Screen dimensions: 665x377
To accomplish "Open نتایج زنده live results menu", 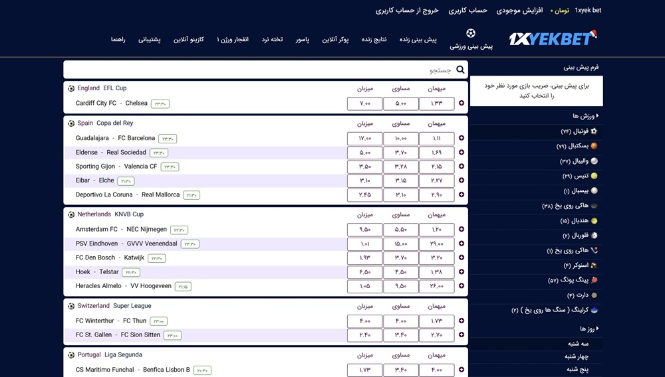I will [374, 39].
